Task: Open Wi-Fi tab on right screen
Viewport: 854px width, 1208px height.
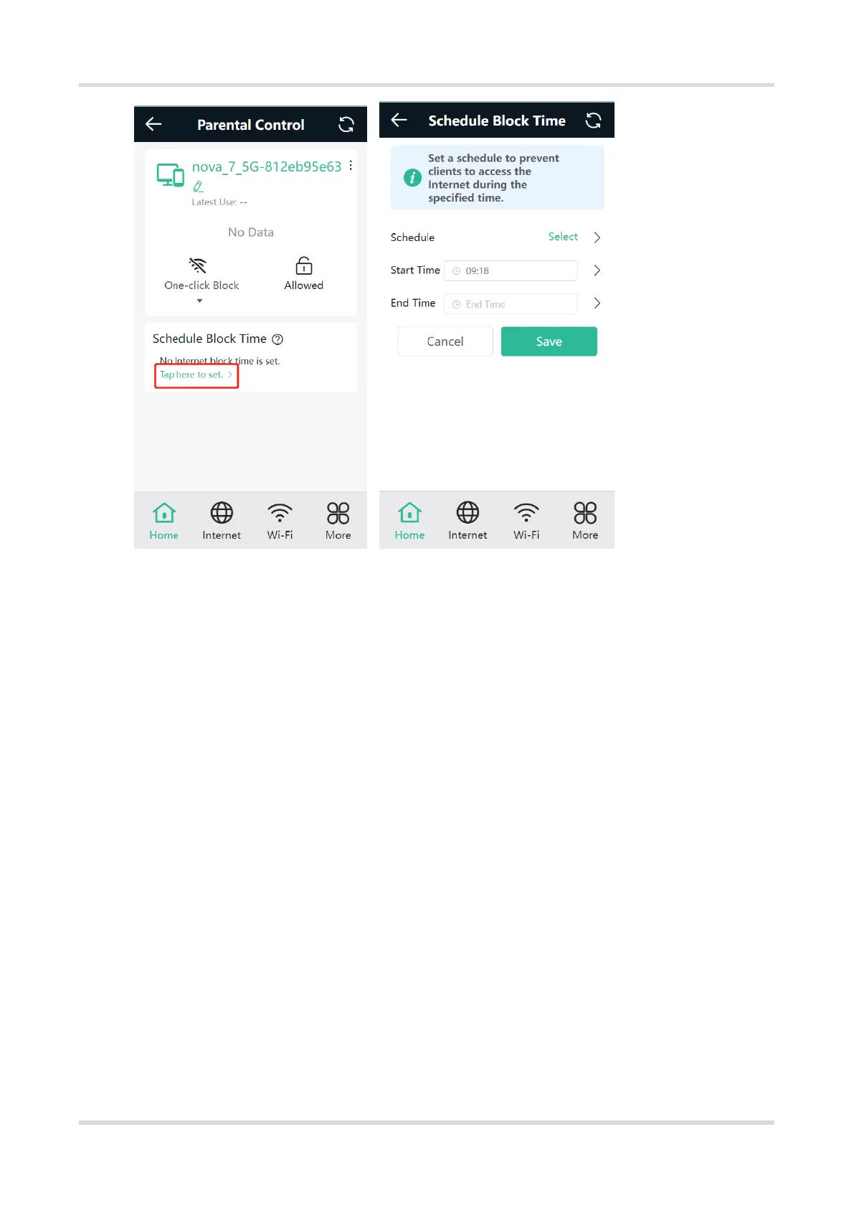Action: tap(526, 521)
